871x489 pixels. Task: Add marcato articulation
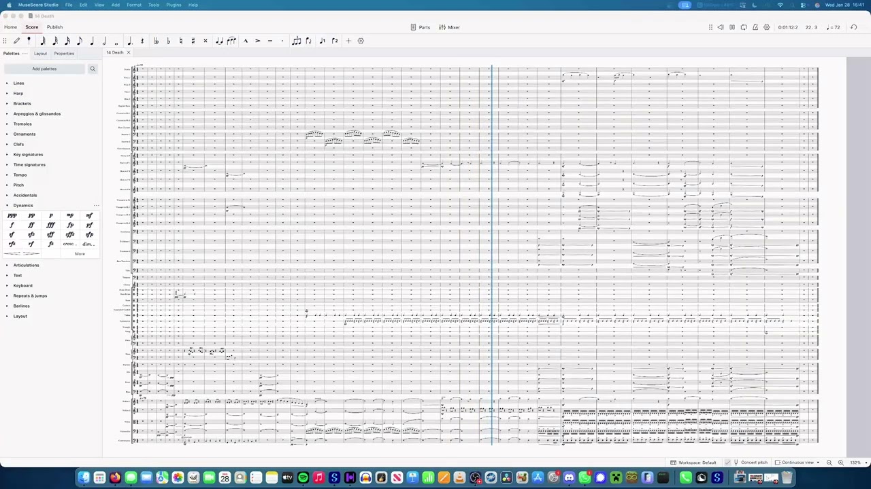pyautogui.click(x=245, y=41)
